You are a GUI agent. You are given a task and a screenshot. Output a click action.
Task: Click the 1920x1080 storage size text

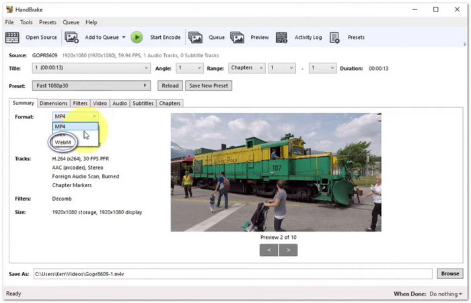97,213
